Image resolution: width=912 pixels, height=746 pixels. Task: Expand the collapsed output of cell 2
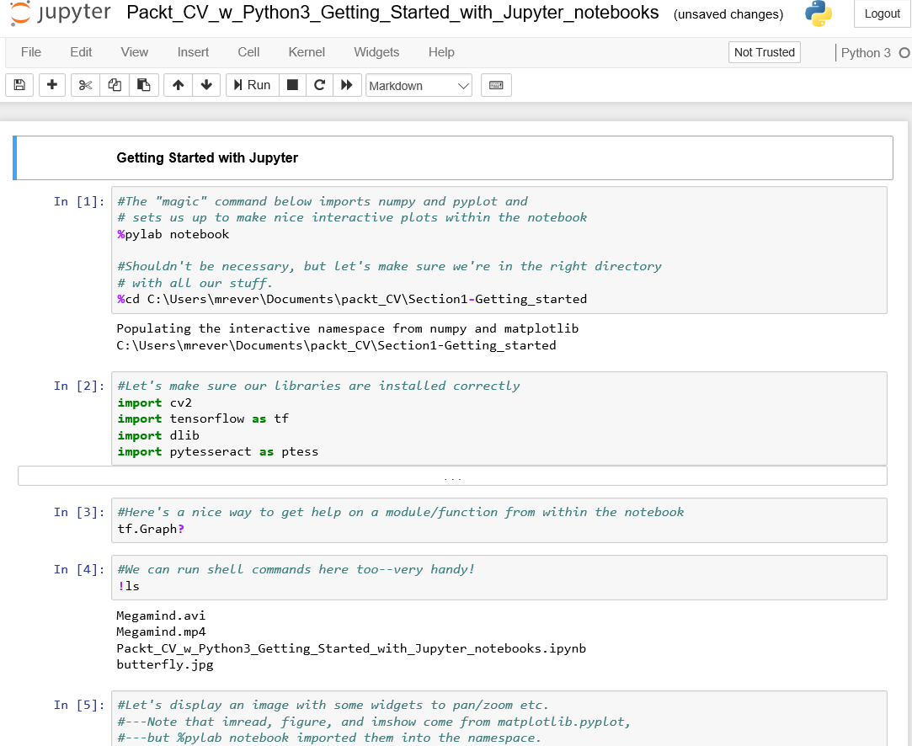[x=452, y=476]
